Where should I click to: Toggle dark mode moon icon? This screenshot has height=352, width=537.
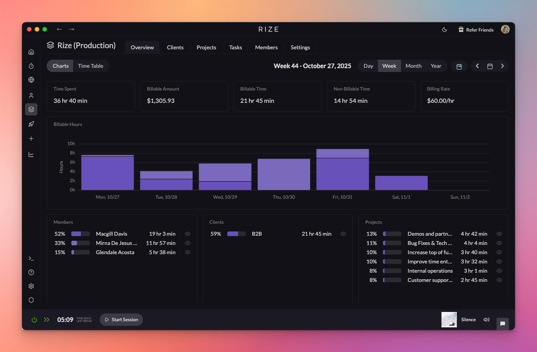(x=445, y=30)
